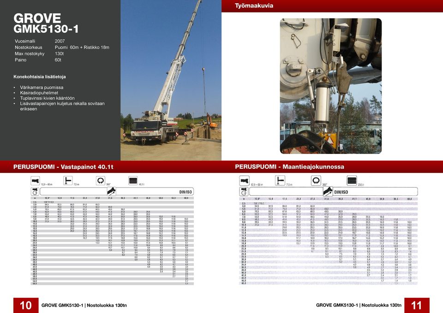The width and height of the screenshot is (443, 313).
Task: Click the Työmaakuvia close-up worksite photo
Action: 331,86
